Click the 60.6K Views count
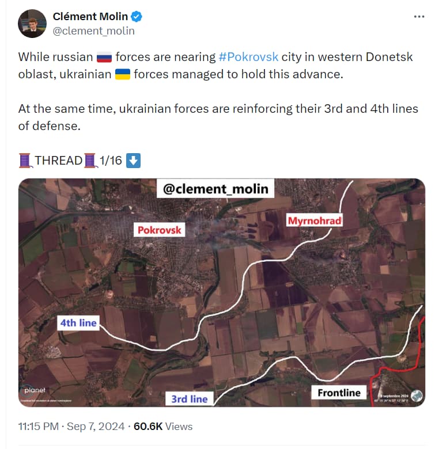 coord(163,427)
